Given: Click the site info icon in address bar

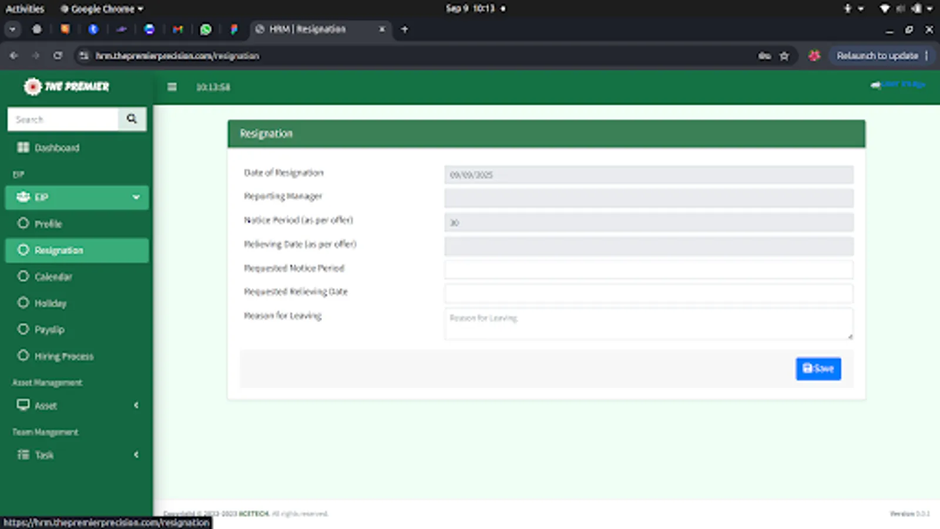Looking at the screenshot, I should point(84,55).
